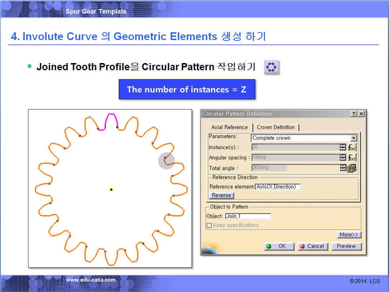Click the gray highlighted circle on gear
Screen dimensions: 389x292
(x=166, y=161)
